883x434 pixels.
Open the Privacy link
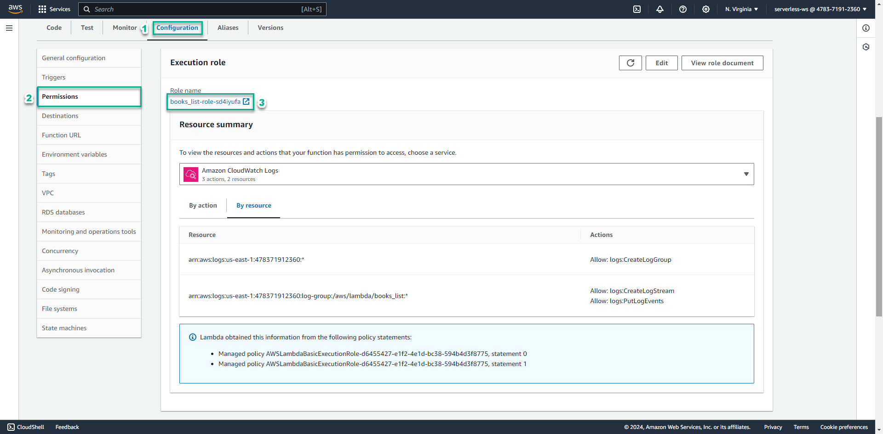click(773, 427)
